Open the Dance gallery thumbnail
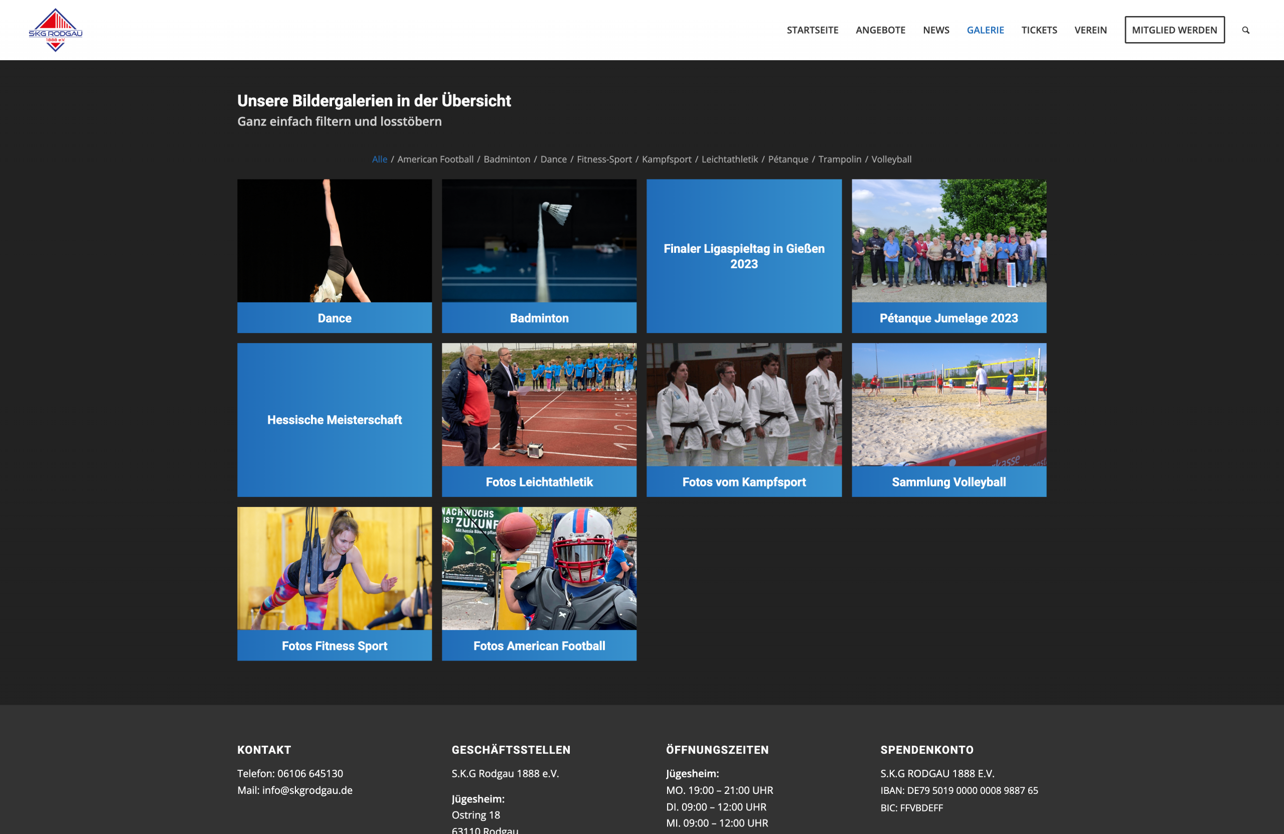 click(x=335, y=255)
